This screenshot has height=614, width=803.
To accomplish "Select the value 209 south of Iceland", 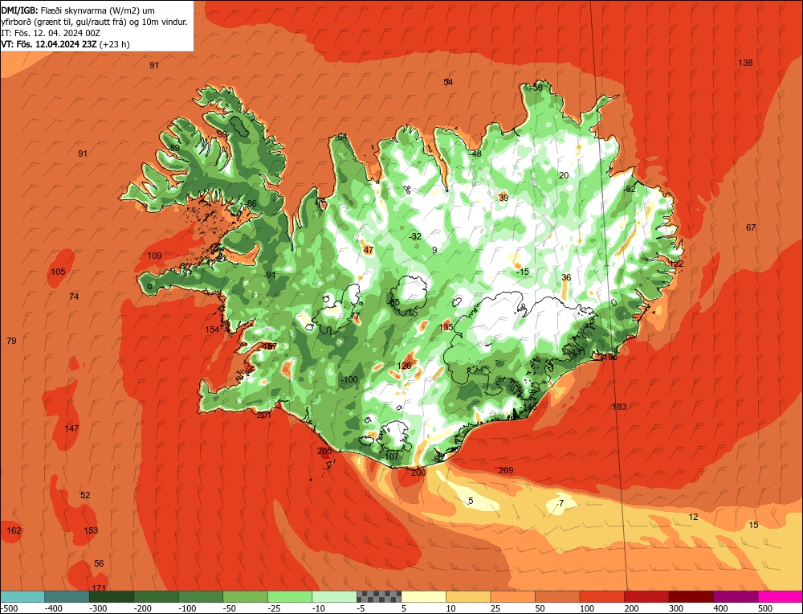I will [505, 470].
